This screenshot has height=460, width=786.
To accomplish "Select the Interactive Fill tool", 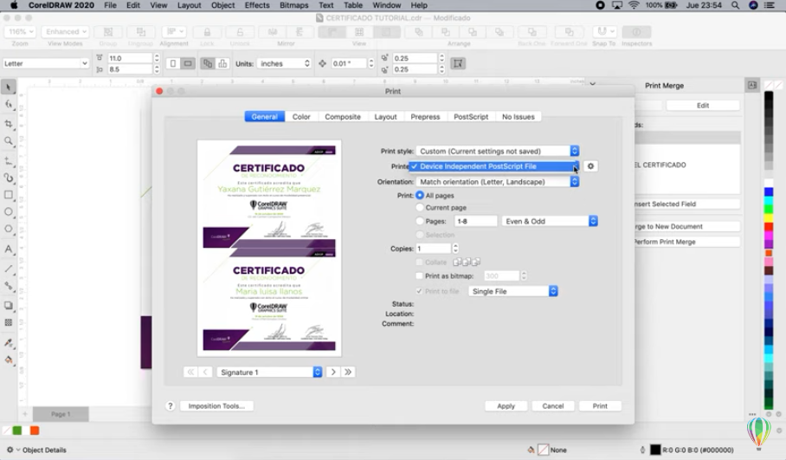I will [9, 360].
